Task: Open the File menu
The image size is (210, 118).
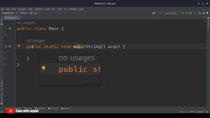Action: pyautogui.click(x=2, y=9)
